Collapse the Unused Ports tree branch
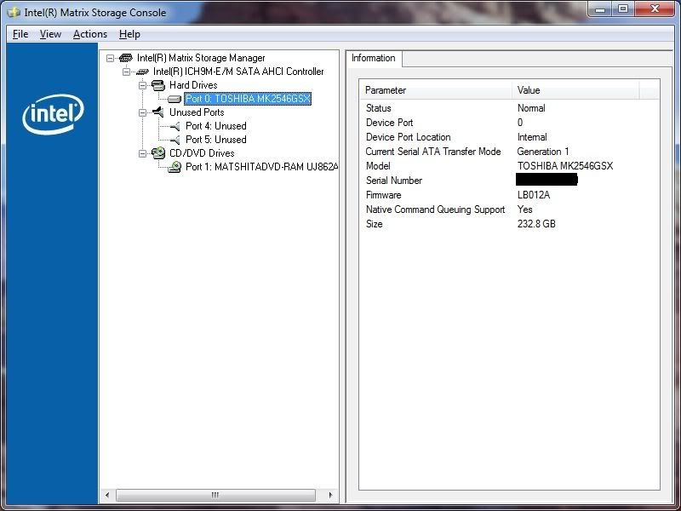 [x=142, y=112]
